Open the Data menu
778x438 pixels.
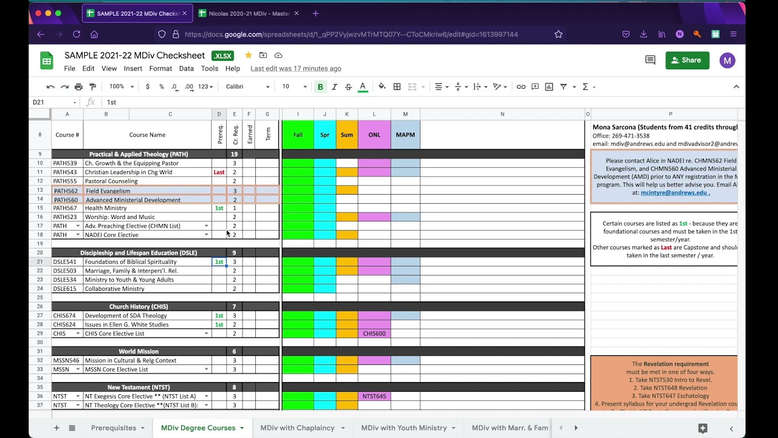click(x=187, y=69)
